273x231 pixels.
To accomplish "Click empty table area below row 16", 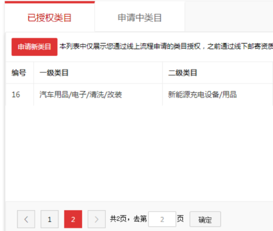I will [139, 153].
